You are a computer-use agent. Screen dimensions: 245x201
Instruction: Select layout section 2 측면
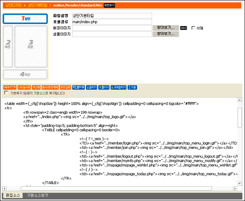8,46
